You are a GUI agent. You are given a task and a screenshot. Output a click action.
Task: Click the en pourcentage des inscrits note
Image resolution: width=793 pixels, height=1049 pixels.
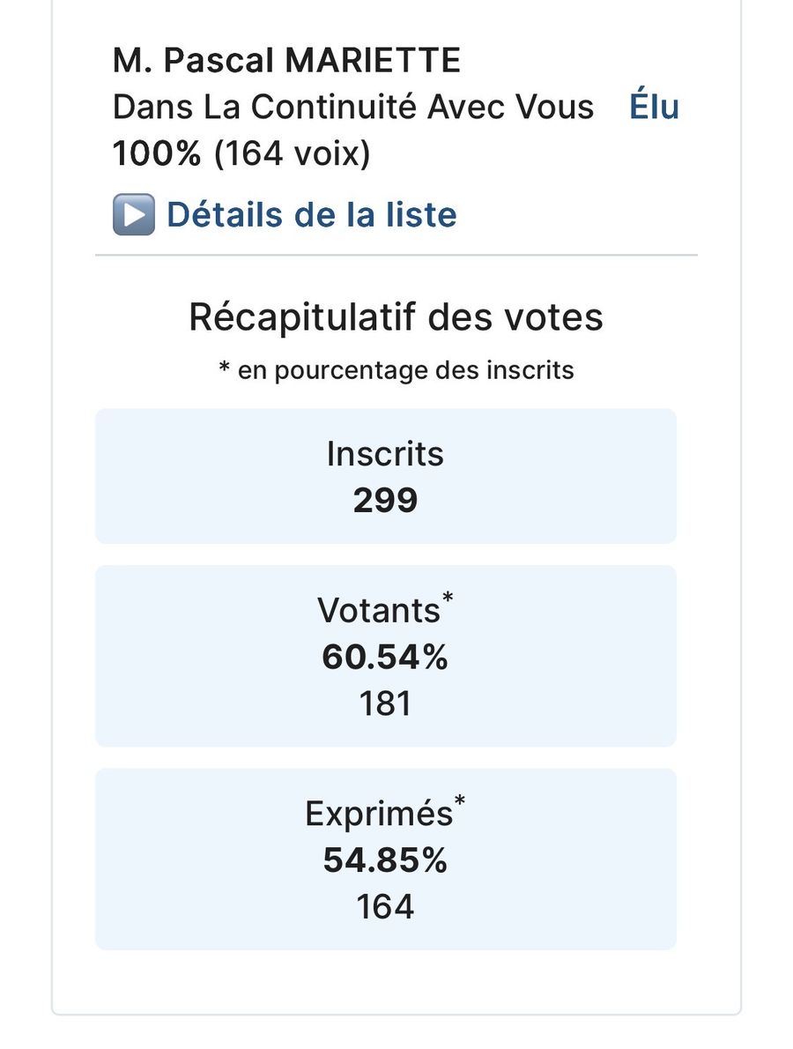(x=396, y=370)
